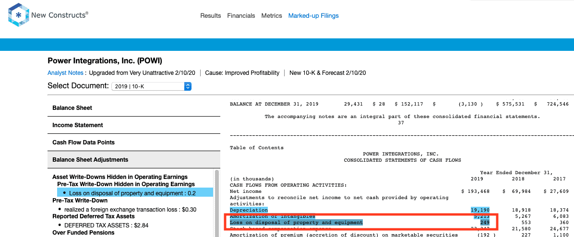Click Upgraded from Very Unattractive 2/10/20 text
This screenshot has height=237, width=574.
point(143,73)
